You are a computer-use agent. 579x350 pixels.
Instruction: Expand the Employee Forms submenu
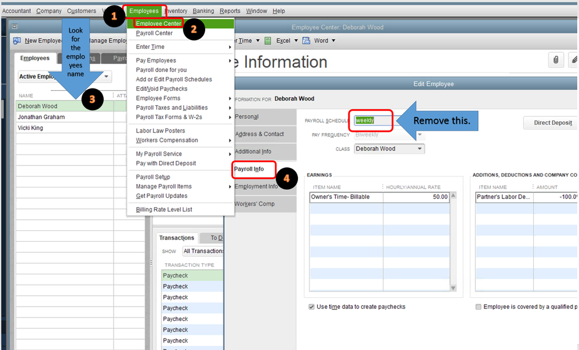click(230, 98)
